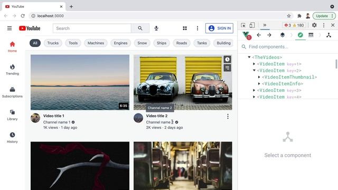Collapse the TheVideos tree node
This screenshot has height=190, width=338.
(249, 58)
